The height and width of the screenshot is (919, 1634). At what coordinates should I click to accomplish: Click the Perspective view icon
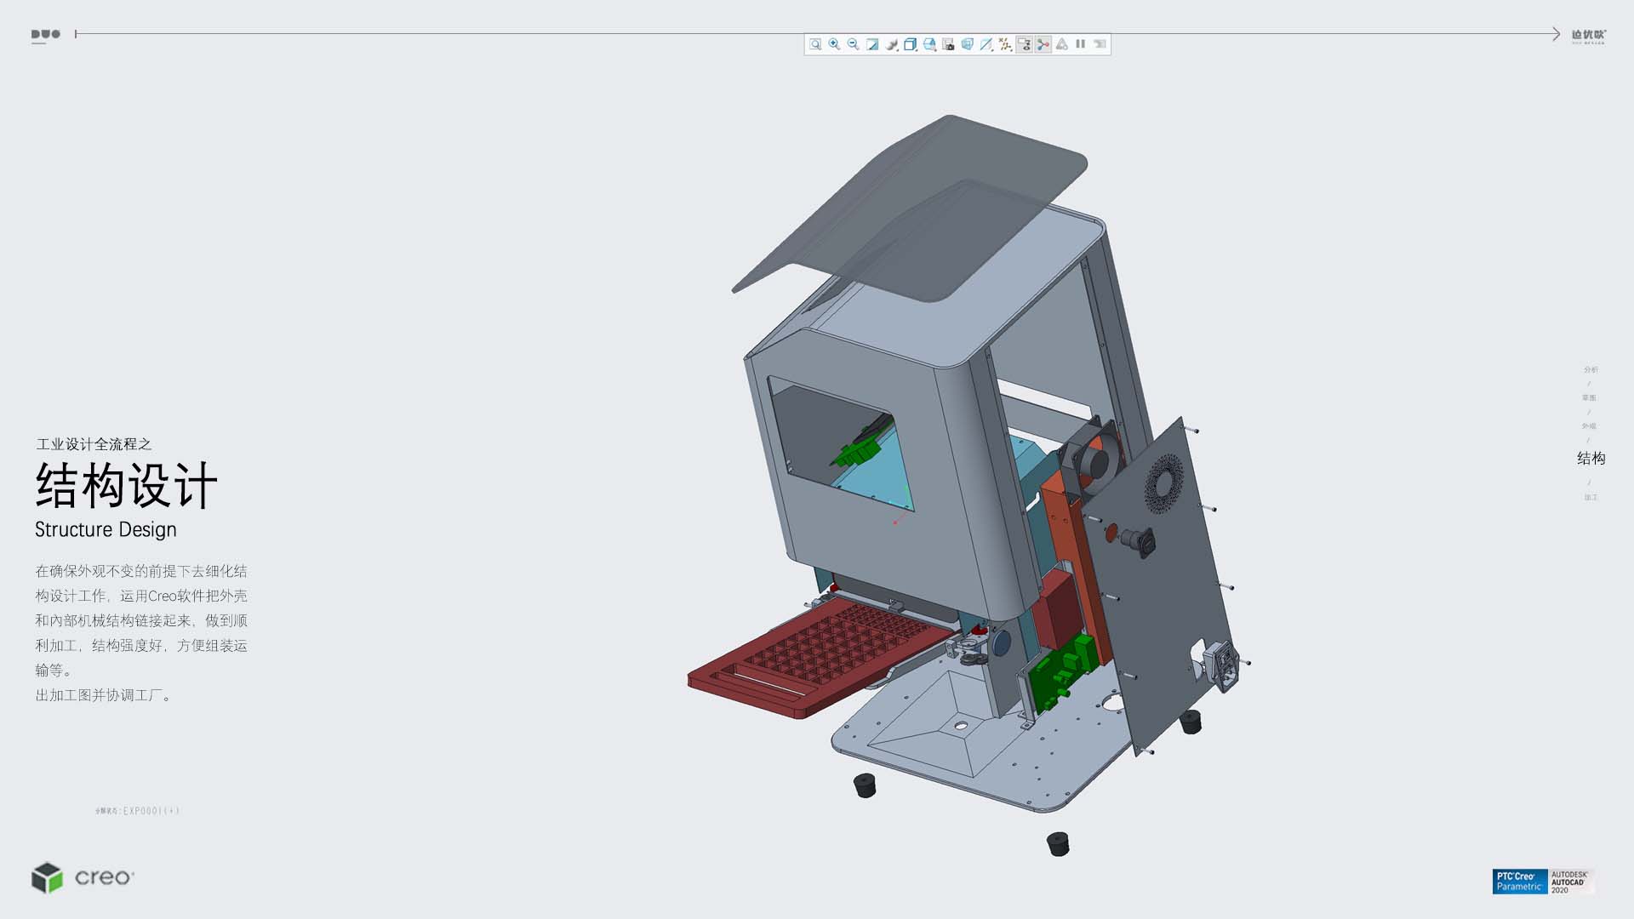point(968,44)
